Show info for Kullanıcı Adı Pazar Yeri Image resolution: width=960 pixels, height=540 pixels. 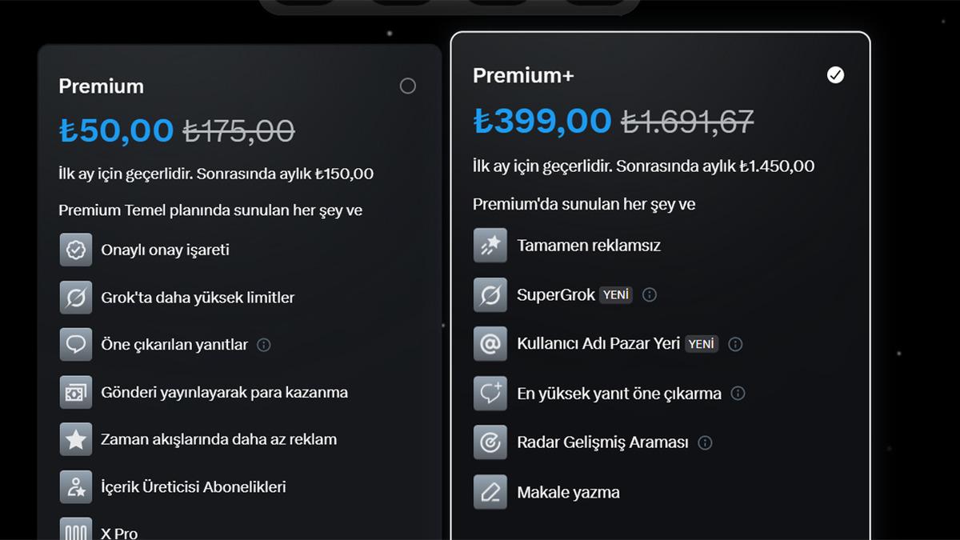click(735, 344)
